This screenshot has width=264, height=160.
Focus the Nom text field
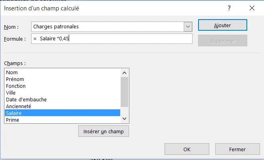tap(107, 27)
